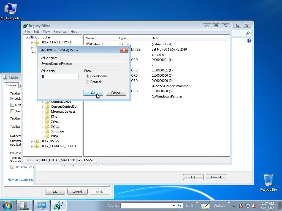Open the File menu in Registry Editor
Viewport: 282px width, 211px height.
tap(27, 32)
